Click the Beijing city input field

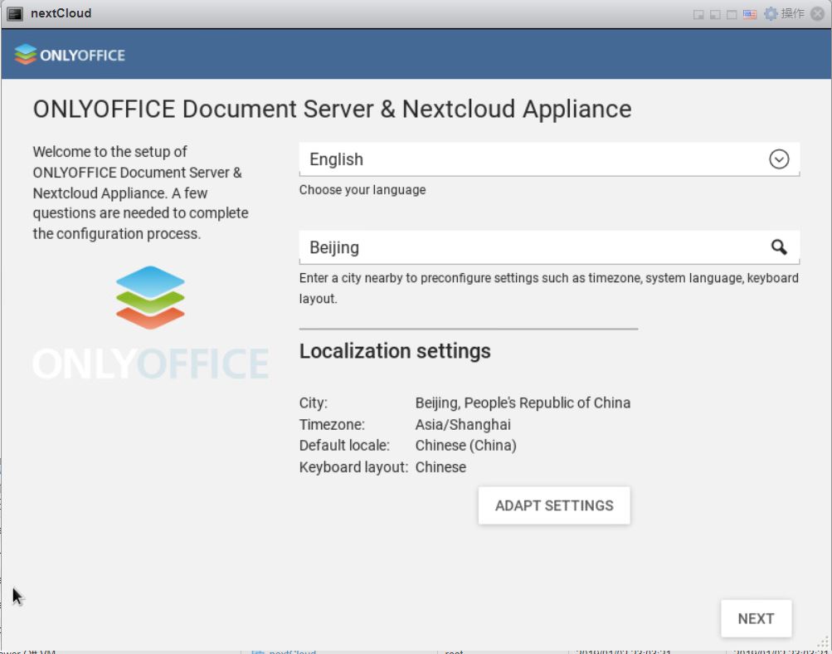coord(549,247)
